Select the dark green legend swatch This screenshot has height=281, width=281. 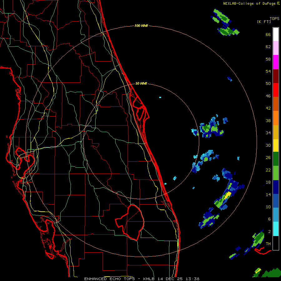point(276,159)
